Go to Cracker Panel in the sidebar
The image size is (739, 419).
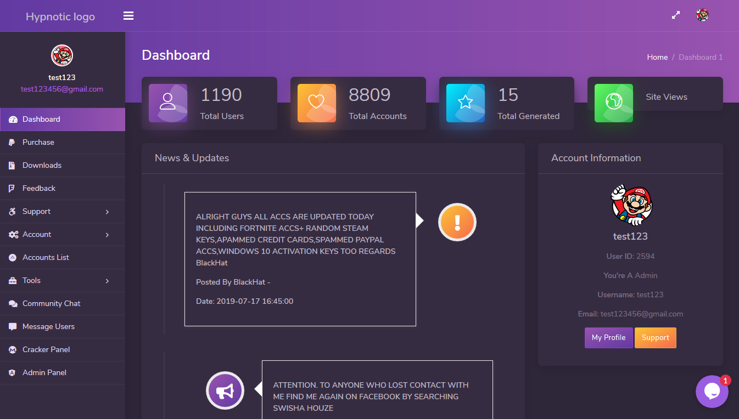pyautogui.click(x=46, y=350)
